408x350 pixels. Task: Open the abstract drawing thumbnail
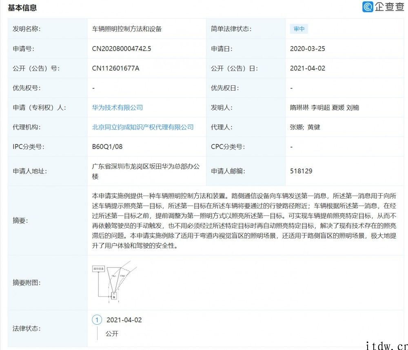[x=115, y=282]
